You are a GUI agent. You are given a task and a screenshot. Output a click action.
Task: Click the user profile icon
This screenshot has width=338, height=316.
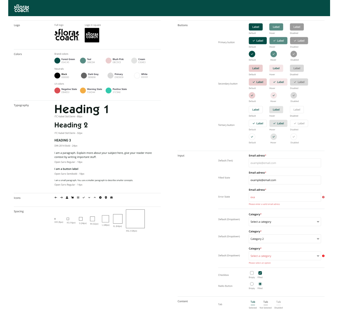click(x=67, y=197)
